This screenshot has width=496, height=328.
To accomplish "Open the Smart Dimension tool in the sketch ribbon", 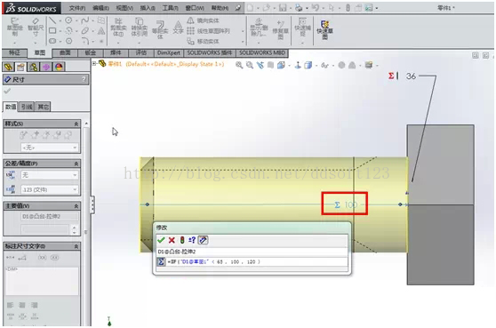I will click(36, 28).
